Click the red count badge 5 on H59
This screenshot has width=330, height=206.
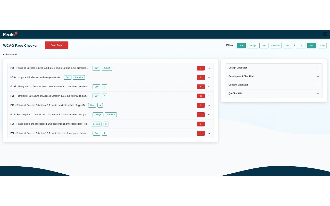pyautogui.click(x=201, y=78)
